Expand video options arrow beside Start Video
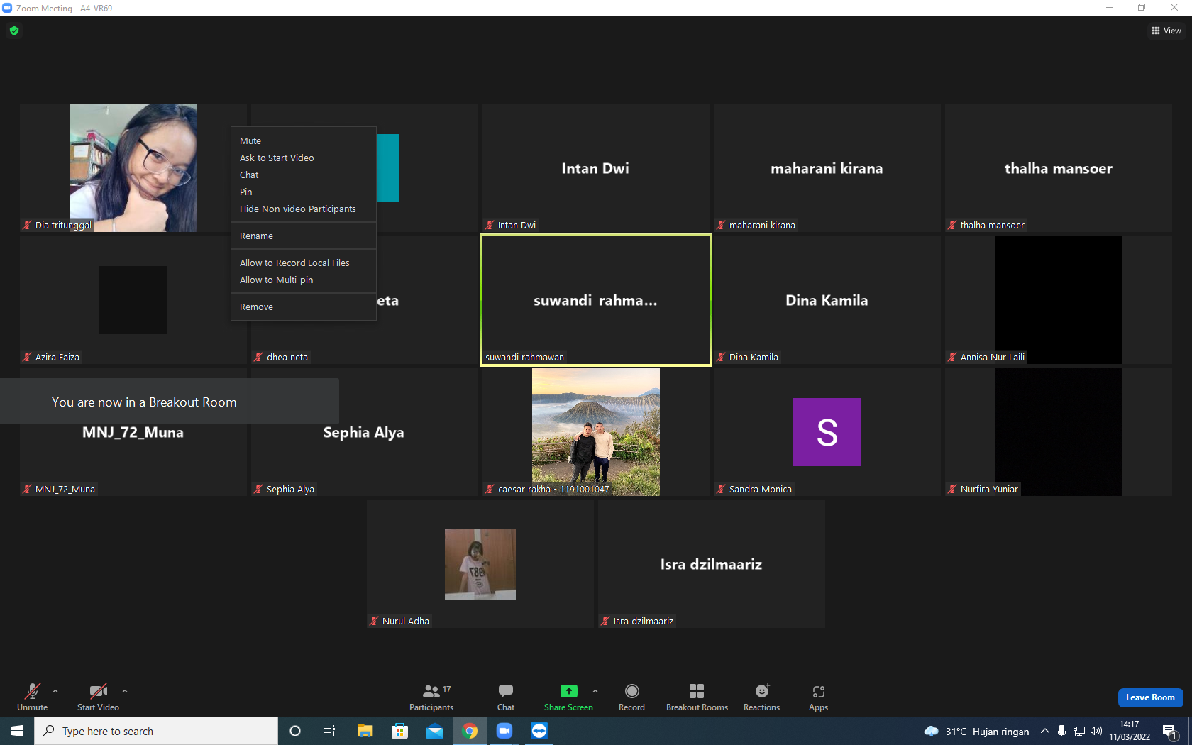 [x=125, y=690]
